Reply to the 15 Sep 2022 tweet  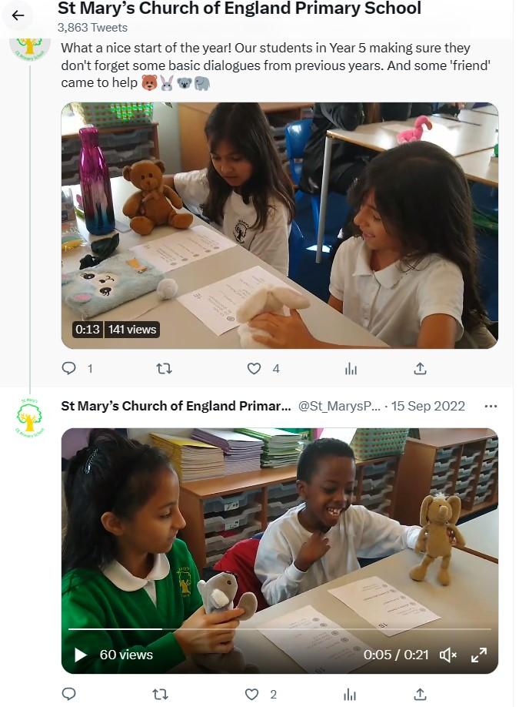point(69,694)
